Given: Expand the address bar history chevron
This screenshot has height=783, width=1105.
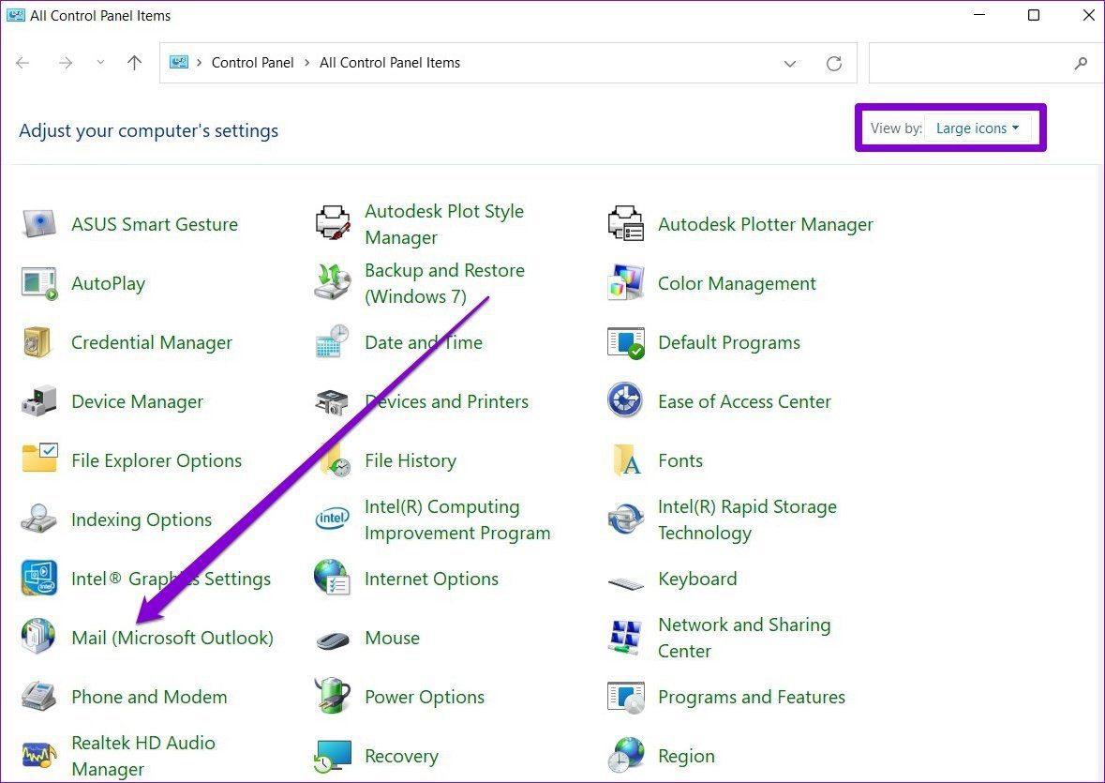Looking at the screenshot, I should pos(790,64).
